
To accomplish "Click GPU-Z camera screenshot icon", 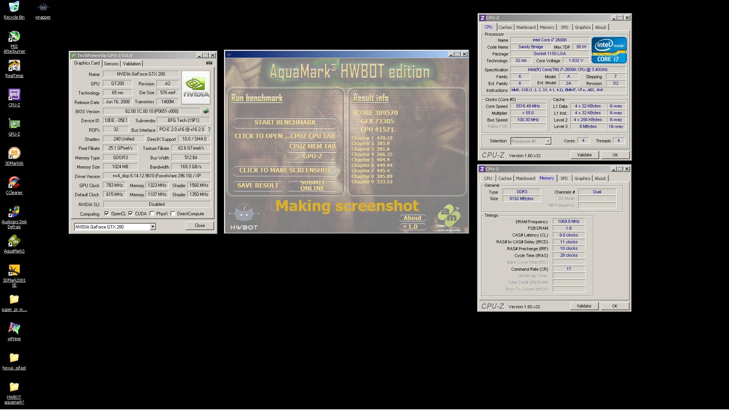I will click(x=209, y=63).
